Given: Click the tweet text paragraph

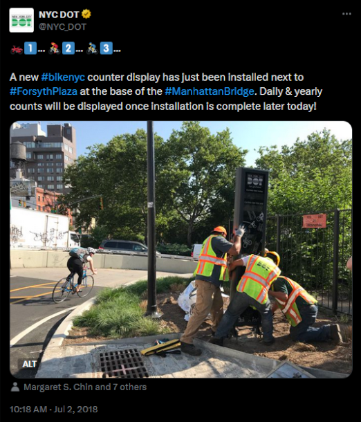Looking at the screenshot, I should [x=166, y=91].
